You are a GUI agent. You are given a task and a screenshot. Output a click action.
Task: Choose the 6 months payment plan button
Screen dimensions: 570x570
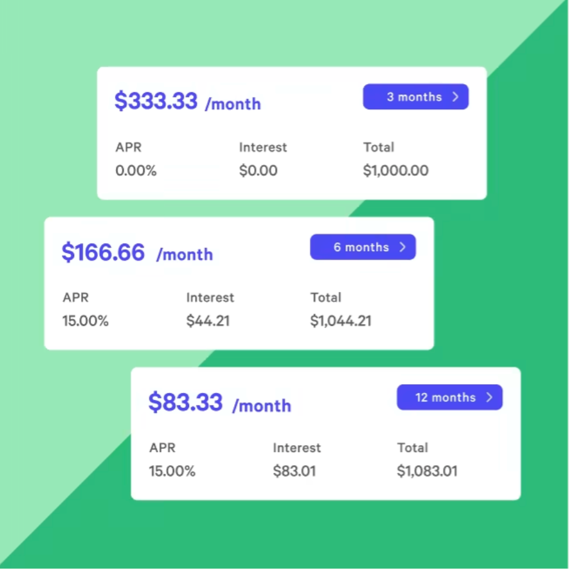coord(362,247)
